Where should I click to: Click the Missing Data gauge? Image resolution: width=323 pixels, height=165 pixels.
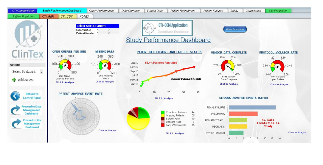[105, 65]
